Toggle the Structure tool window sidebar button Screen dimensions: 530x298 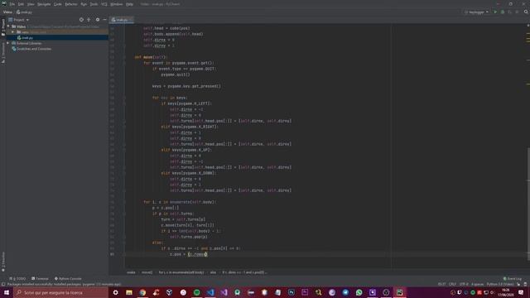click(3, 53)
